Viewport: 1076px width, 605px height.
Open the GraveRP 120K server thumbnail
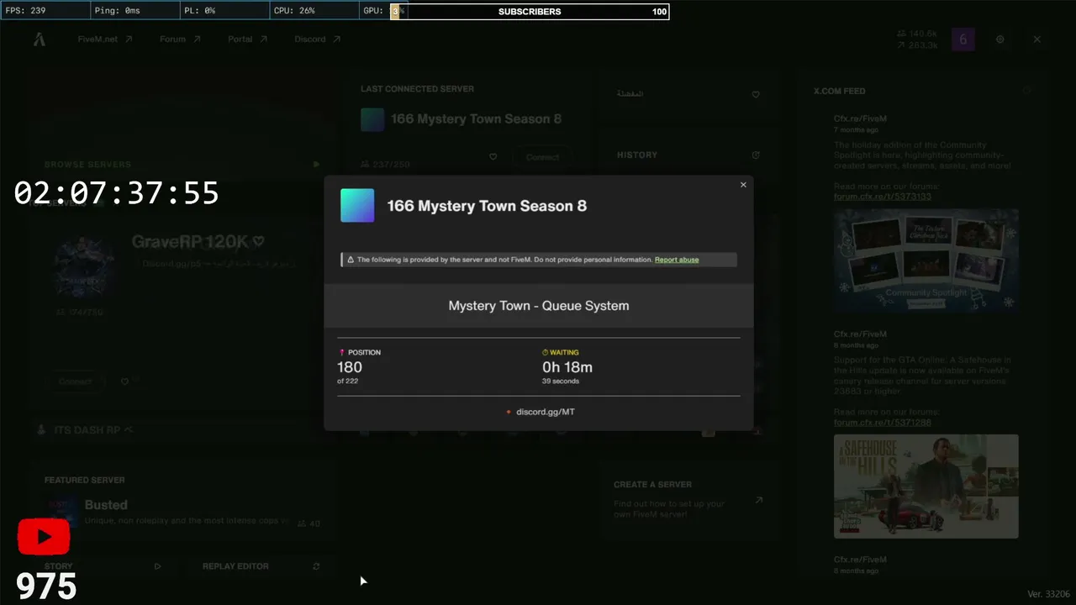point(85,266)
